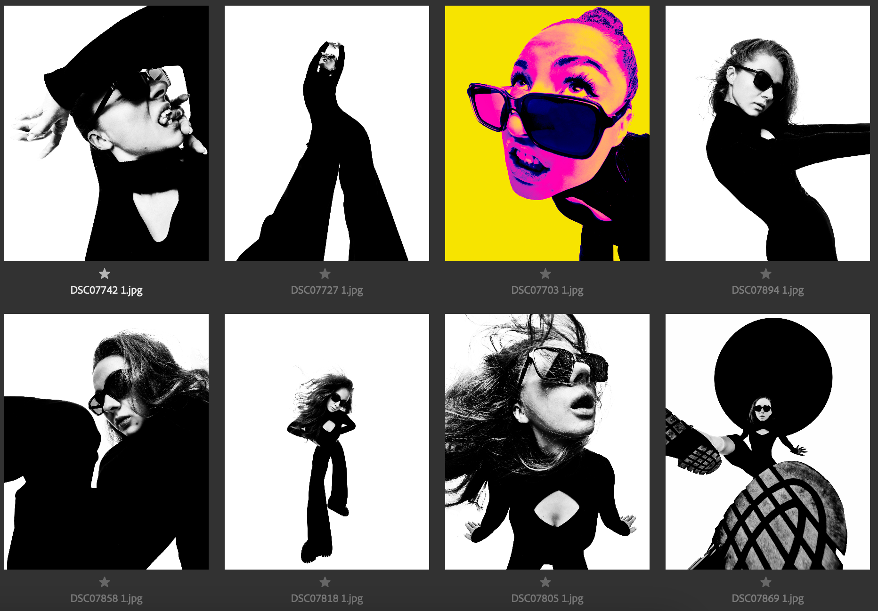Screen dimensions: 878x611
Task: Open thumbnail of DSC07742 1.jpg photo
Action: 106,133
